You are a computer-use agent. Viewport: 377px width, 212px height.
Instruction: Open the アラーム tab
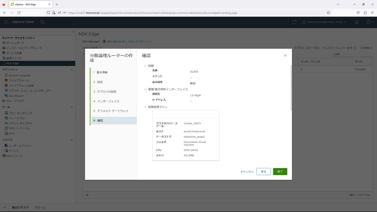40,208
